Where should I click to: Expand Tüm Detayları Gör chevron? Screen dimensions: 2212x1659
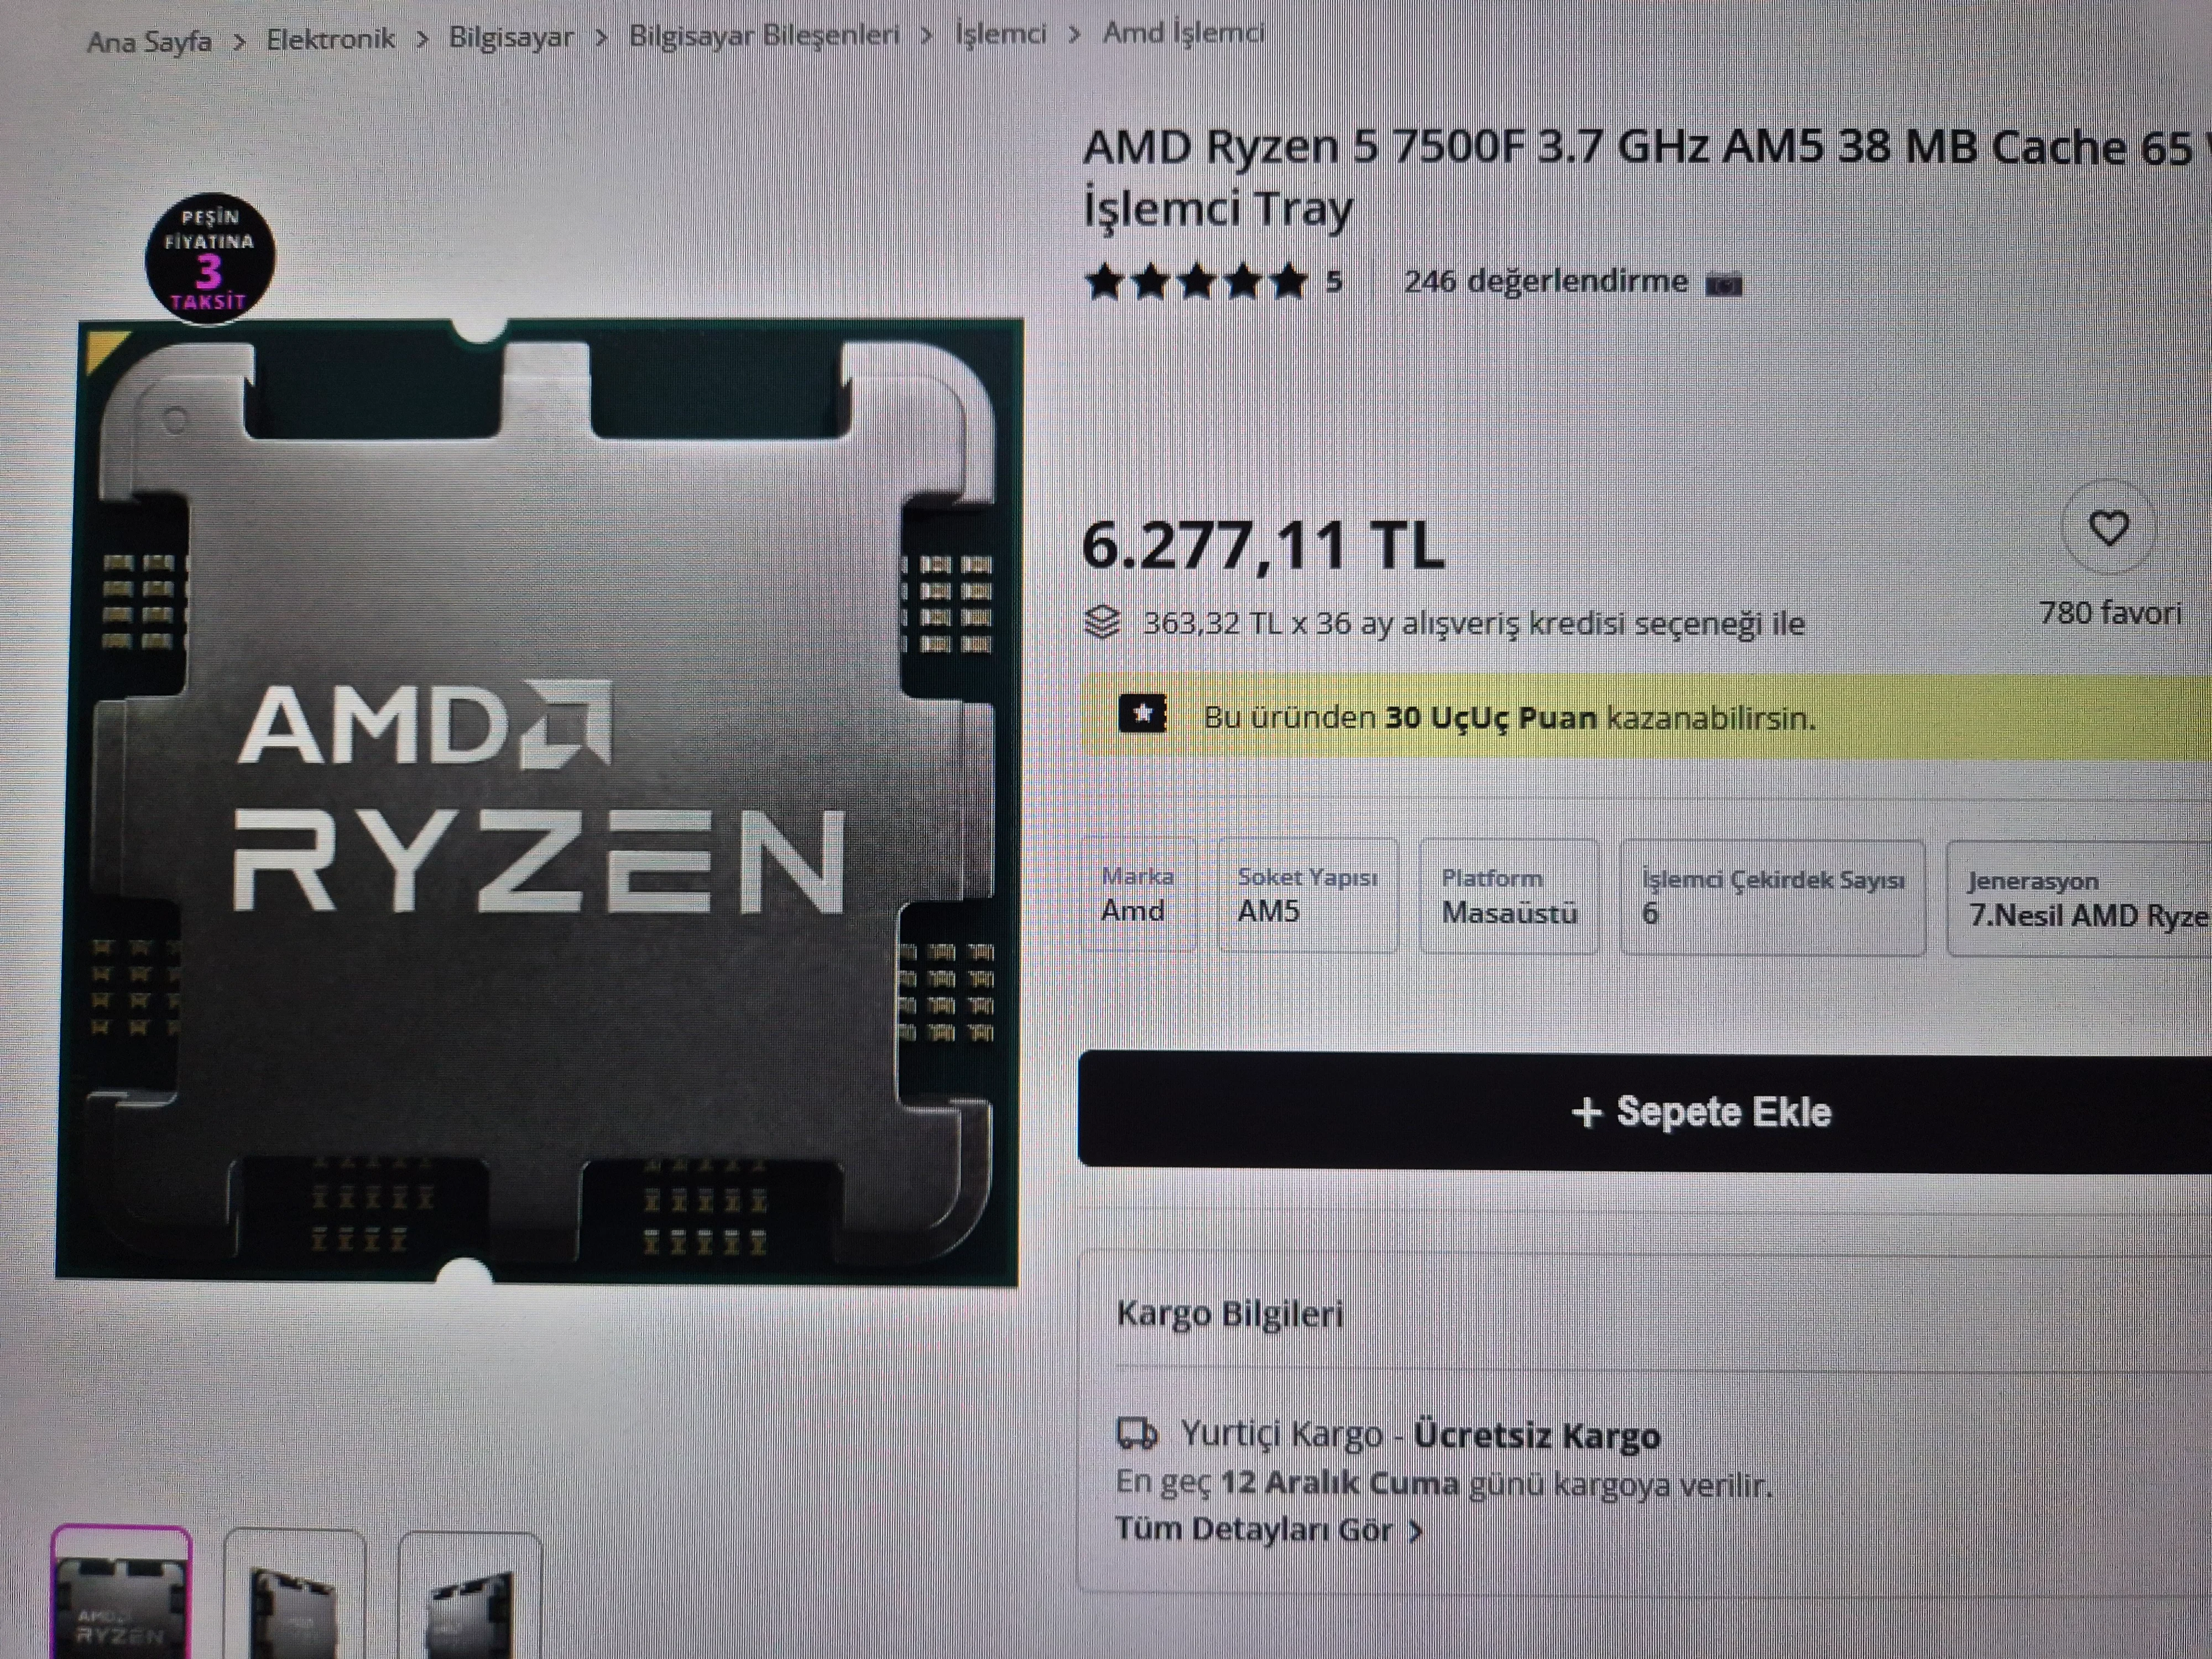pos(1415,1531)
